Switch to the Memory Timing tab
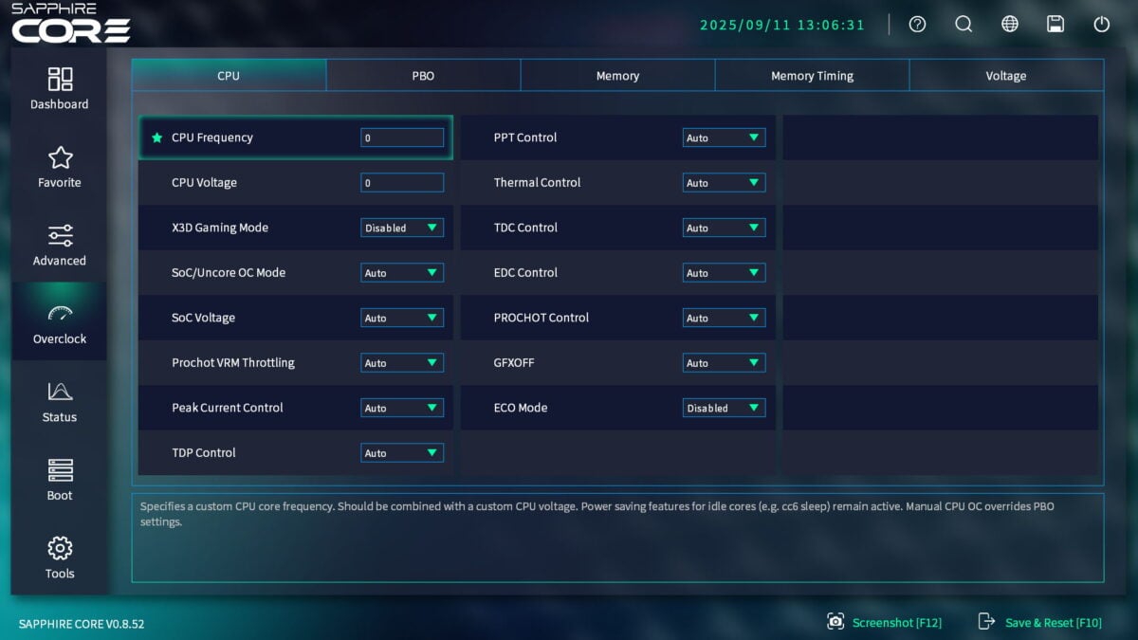The width and height of the screenshot is (1138, 640). [812, 76]
